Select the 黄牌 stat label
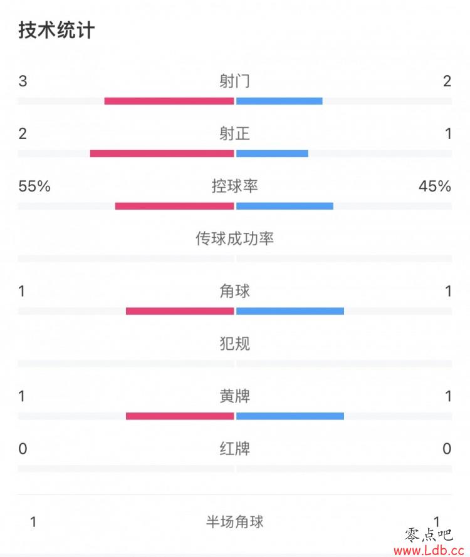Viewport: 470px width, 557px height. click(234, 396)
